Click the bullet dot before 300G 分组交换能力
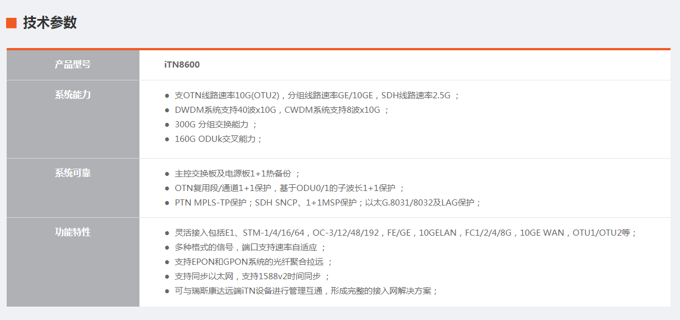The width and height of the screenshot is (680, 320). click(167, 125)
